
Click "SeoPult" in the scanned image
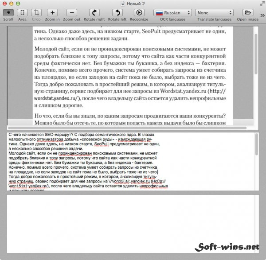pyautogui.click(x=151, y=31)
